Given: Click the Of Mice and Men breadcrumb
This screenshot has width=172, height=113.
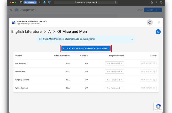Looking at the screenshot, I should click(72, 32).
